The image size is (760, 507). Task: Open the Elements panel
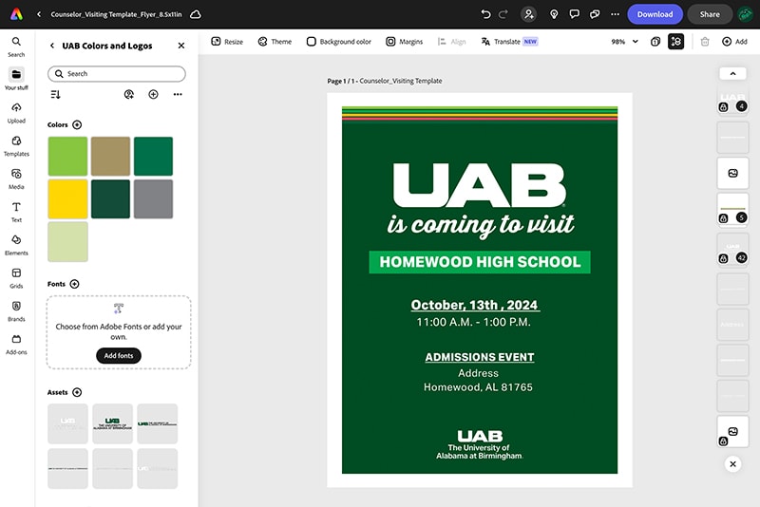[16, 245]
